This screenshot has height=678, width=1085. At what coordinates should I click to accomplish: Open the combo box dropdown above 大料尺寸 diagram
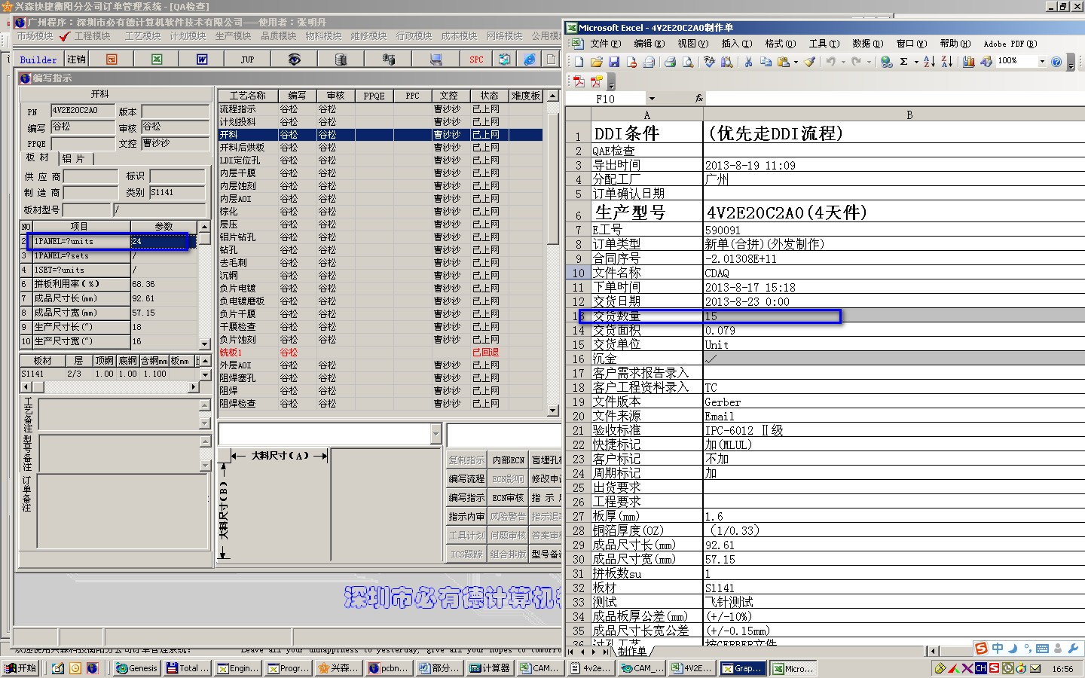pyautogui.click(x=436, y=434)
